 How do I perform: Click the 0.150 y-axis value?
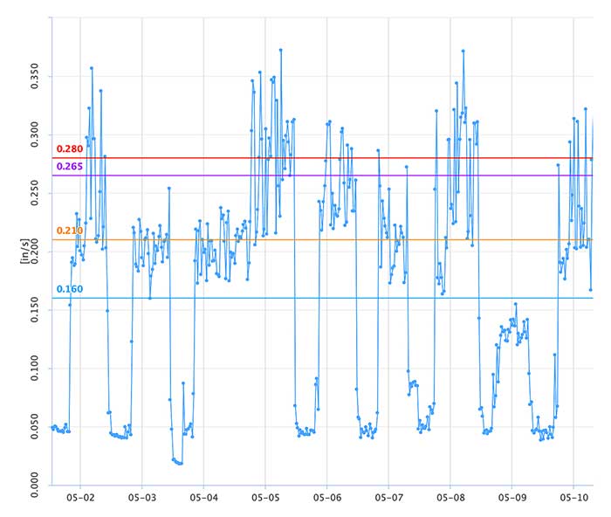click(35, 310)
